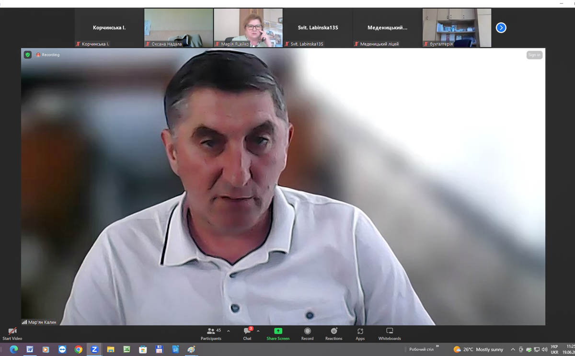
Task: Open Google Chrome from the taskbar
Action: (x=79, y=350)
